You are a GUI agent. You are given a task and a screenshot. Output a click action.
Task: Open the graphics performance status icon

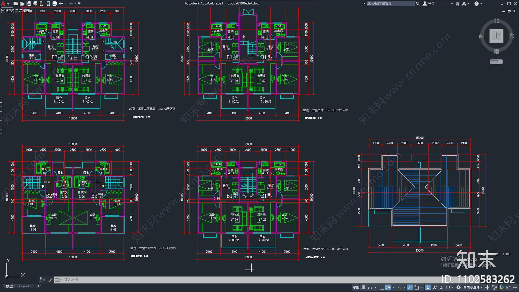[501, 287]
